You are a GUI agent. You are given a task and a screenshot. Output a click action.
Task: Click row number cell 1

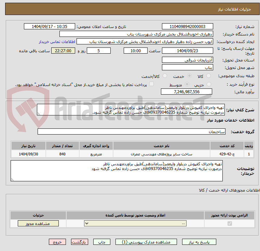coord(249,154)
